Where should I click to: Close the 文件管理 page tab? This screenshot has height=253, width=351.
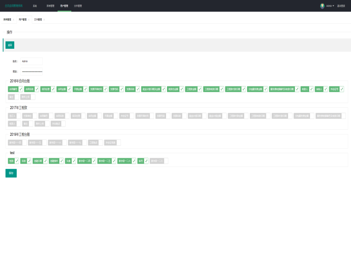[x=44, y=20]
